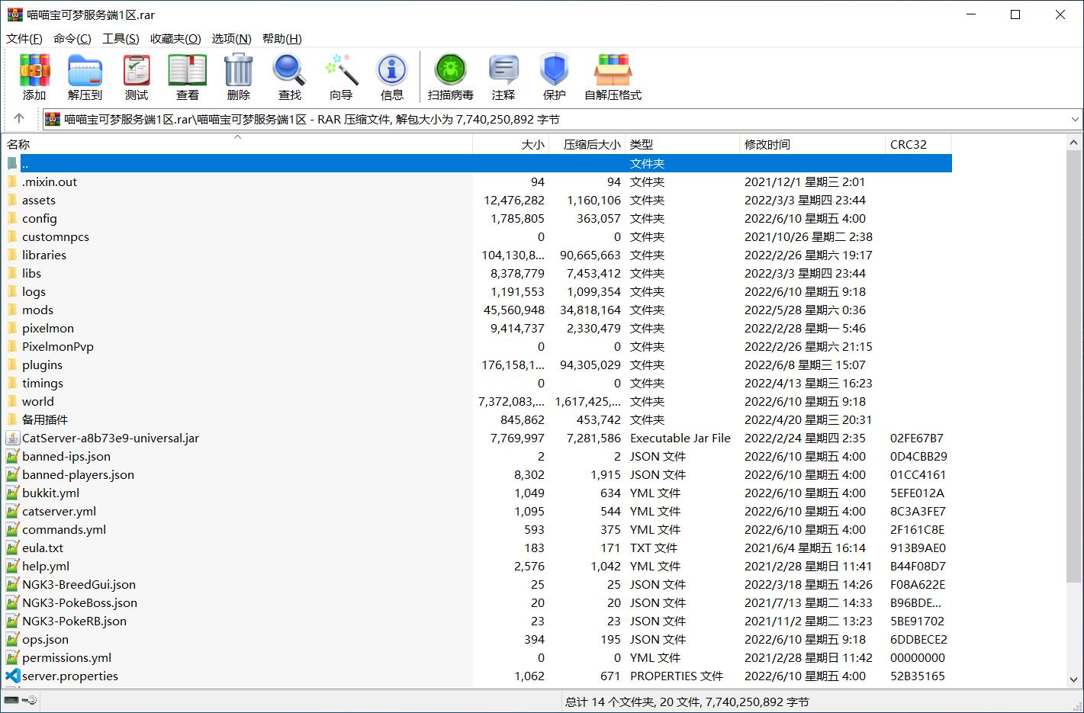1084x713 pixels.
Task: Click the Virus Scan (扫描病毒) icon
Action: click(451, 70)
